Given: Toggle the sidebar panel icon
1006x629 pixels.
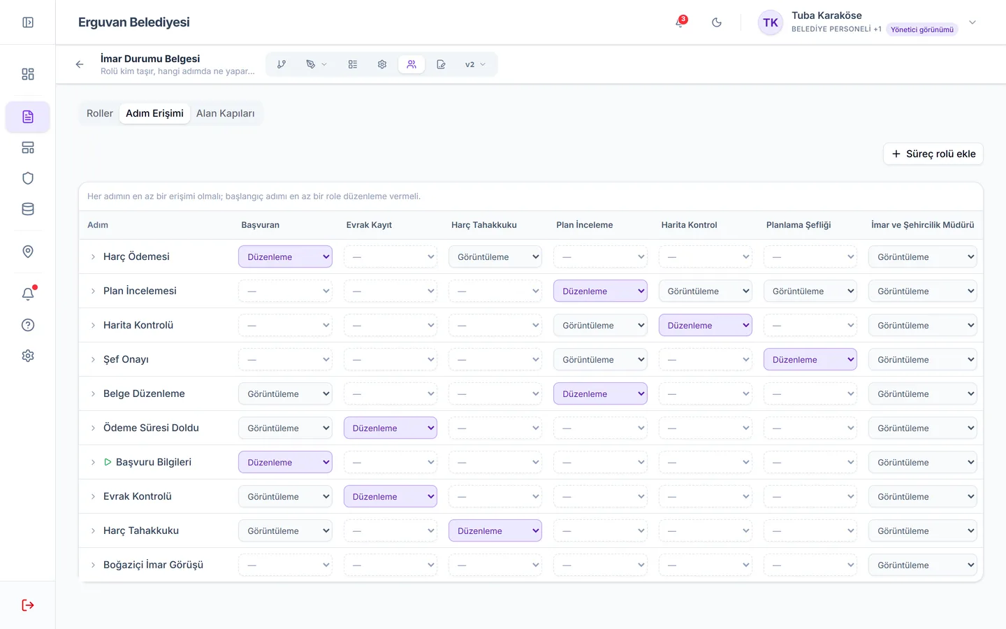Looking at the screenshot, I should (28, 22).
